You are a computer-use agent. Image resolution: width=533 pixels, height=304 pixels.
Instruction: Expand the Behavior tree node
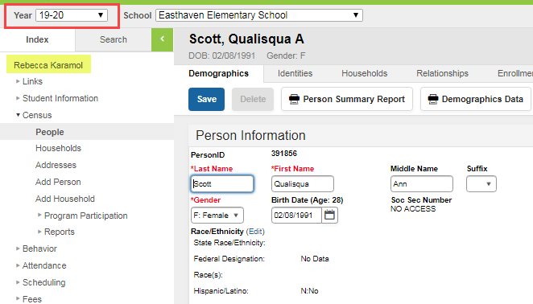pyautogui.click(x=18, y=249)
